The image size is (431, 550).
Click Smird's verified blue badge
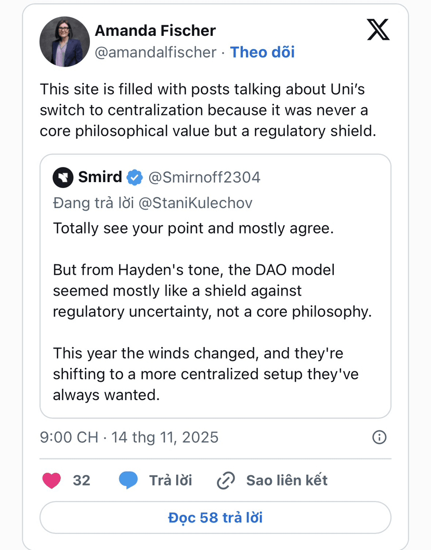[135, 178]
